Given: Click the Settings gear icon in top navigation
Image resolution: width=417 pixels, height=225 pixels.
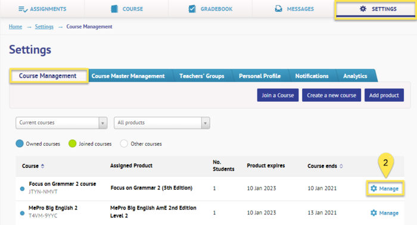Looking at the screenshot, I should (363, 9).
